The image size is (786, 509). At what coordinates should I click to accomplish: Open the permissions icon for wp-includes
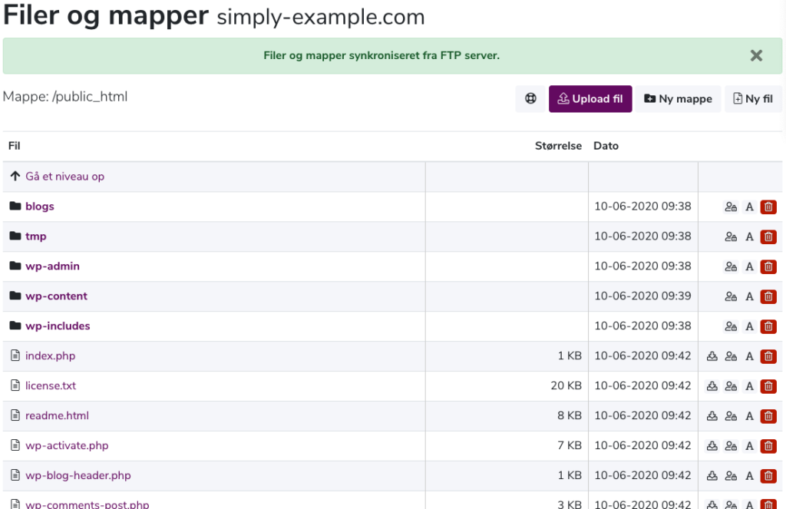731,326
